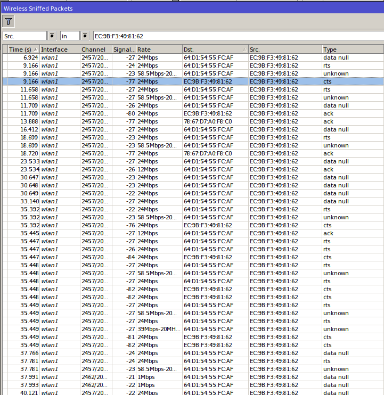Sort by Rate column header
Screen dimensions: 384x395
click(159, 50)
